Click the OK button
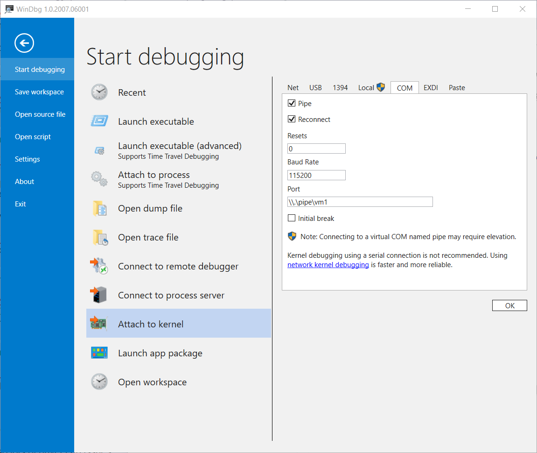 pos(509,305)
